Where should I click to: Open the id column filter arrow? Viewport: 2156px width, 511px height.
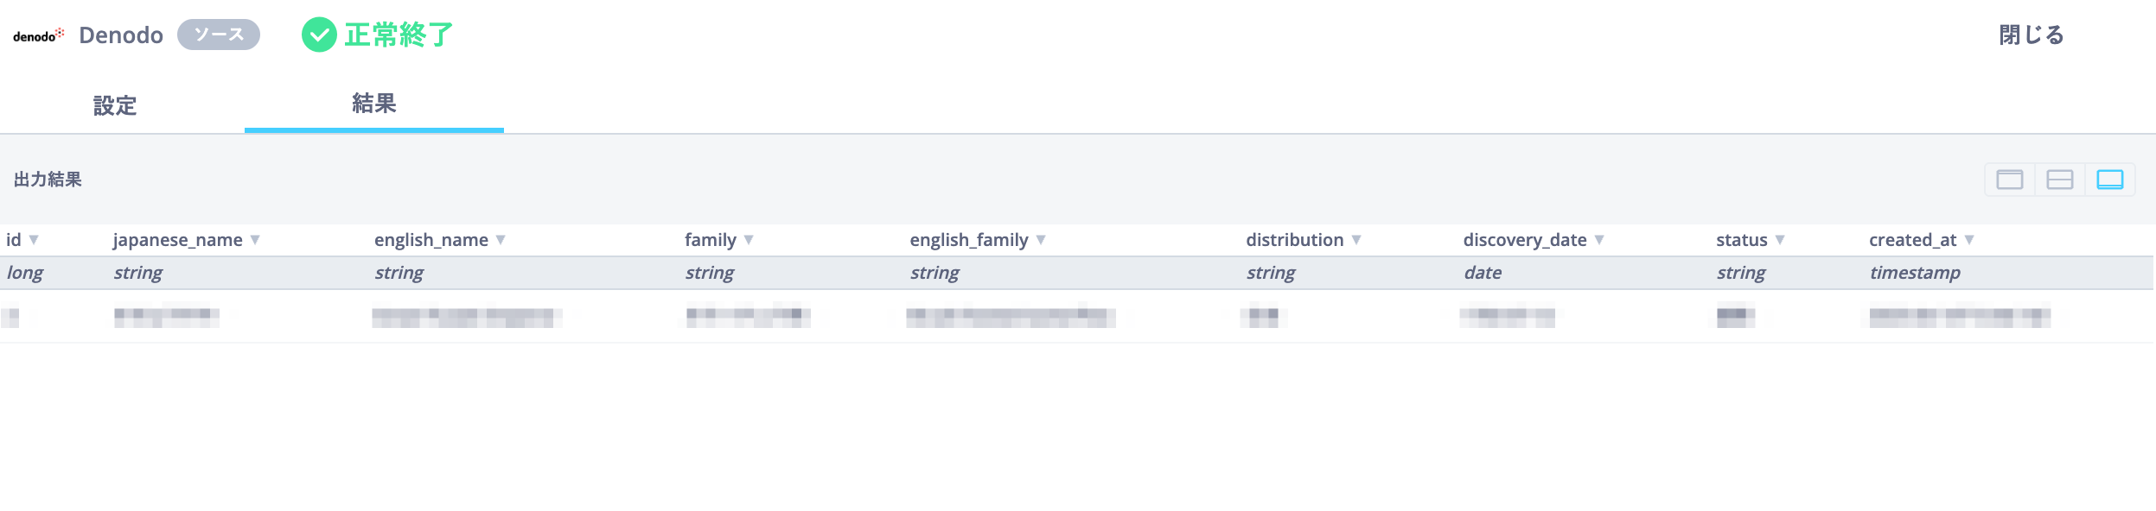(34, 240)
